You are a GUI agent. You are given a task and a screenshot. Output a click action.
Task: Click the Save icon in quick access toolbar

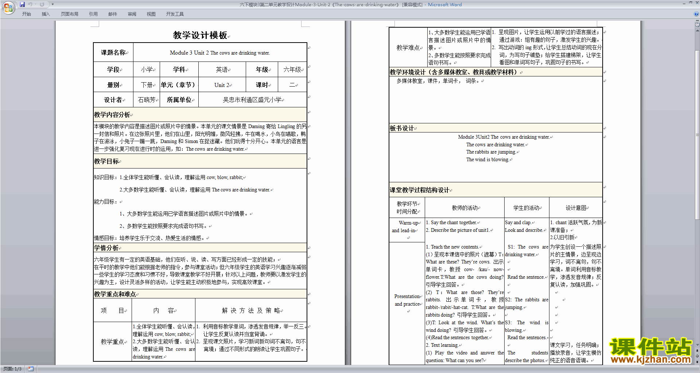[22, 4]
